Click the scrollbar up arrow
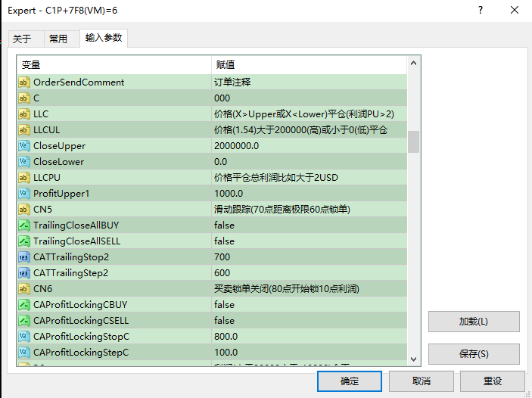 413,63
